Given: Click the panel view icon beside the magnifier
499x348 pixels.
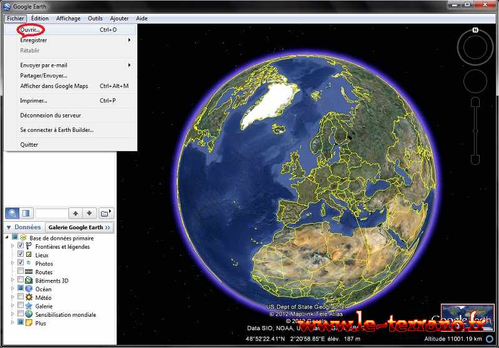Looking at the screenshot, I should (x=26, y=213).
